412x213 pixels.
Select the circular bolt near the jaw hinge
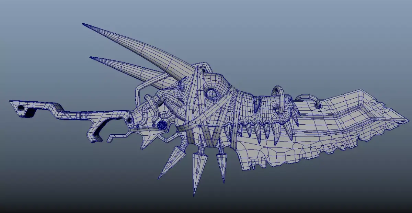tap(162, 125)
